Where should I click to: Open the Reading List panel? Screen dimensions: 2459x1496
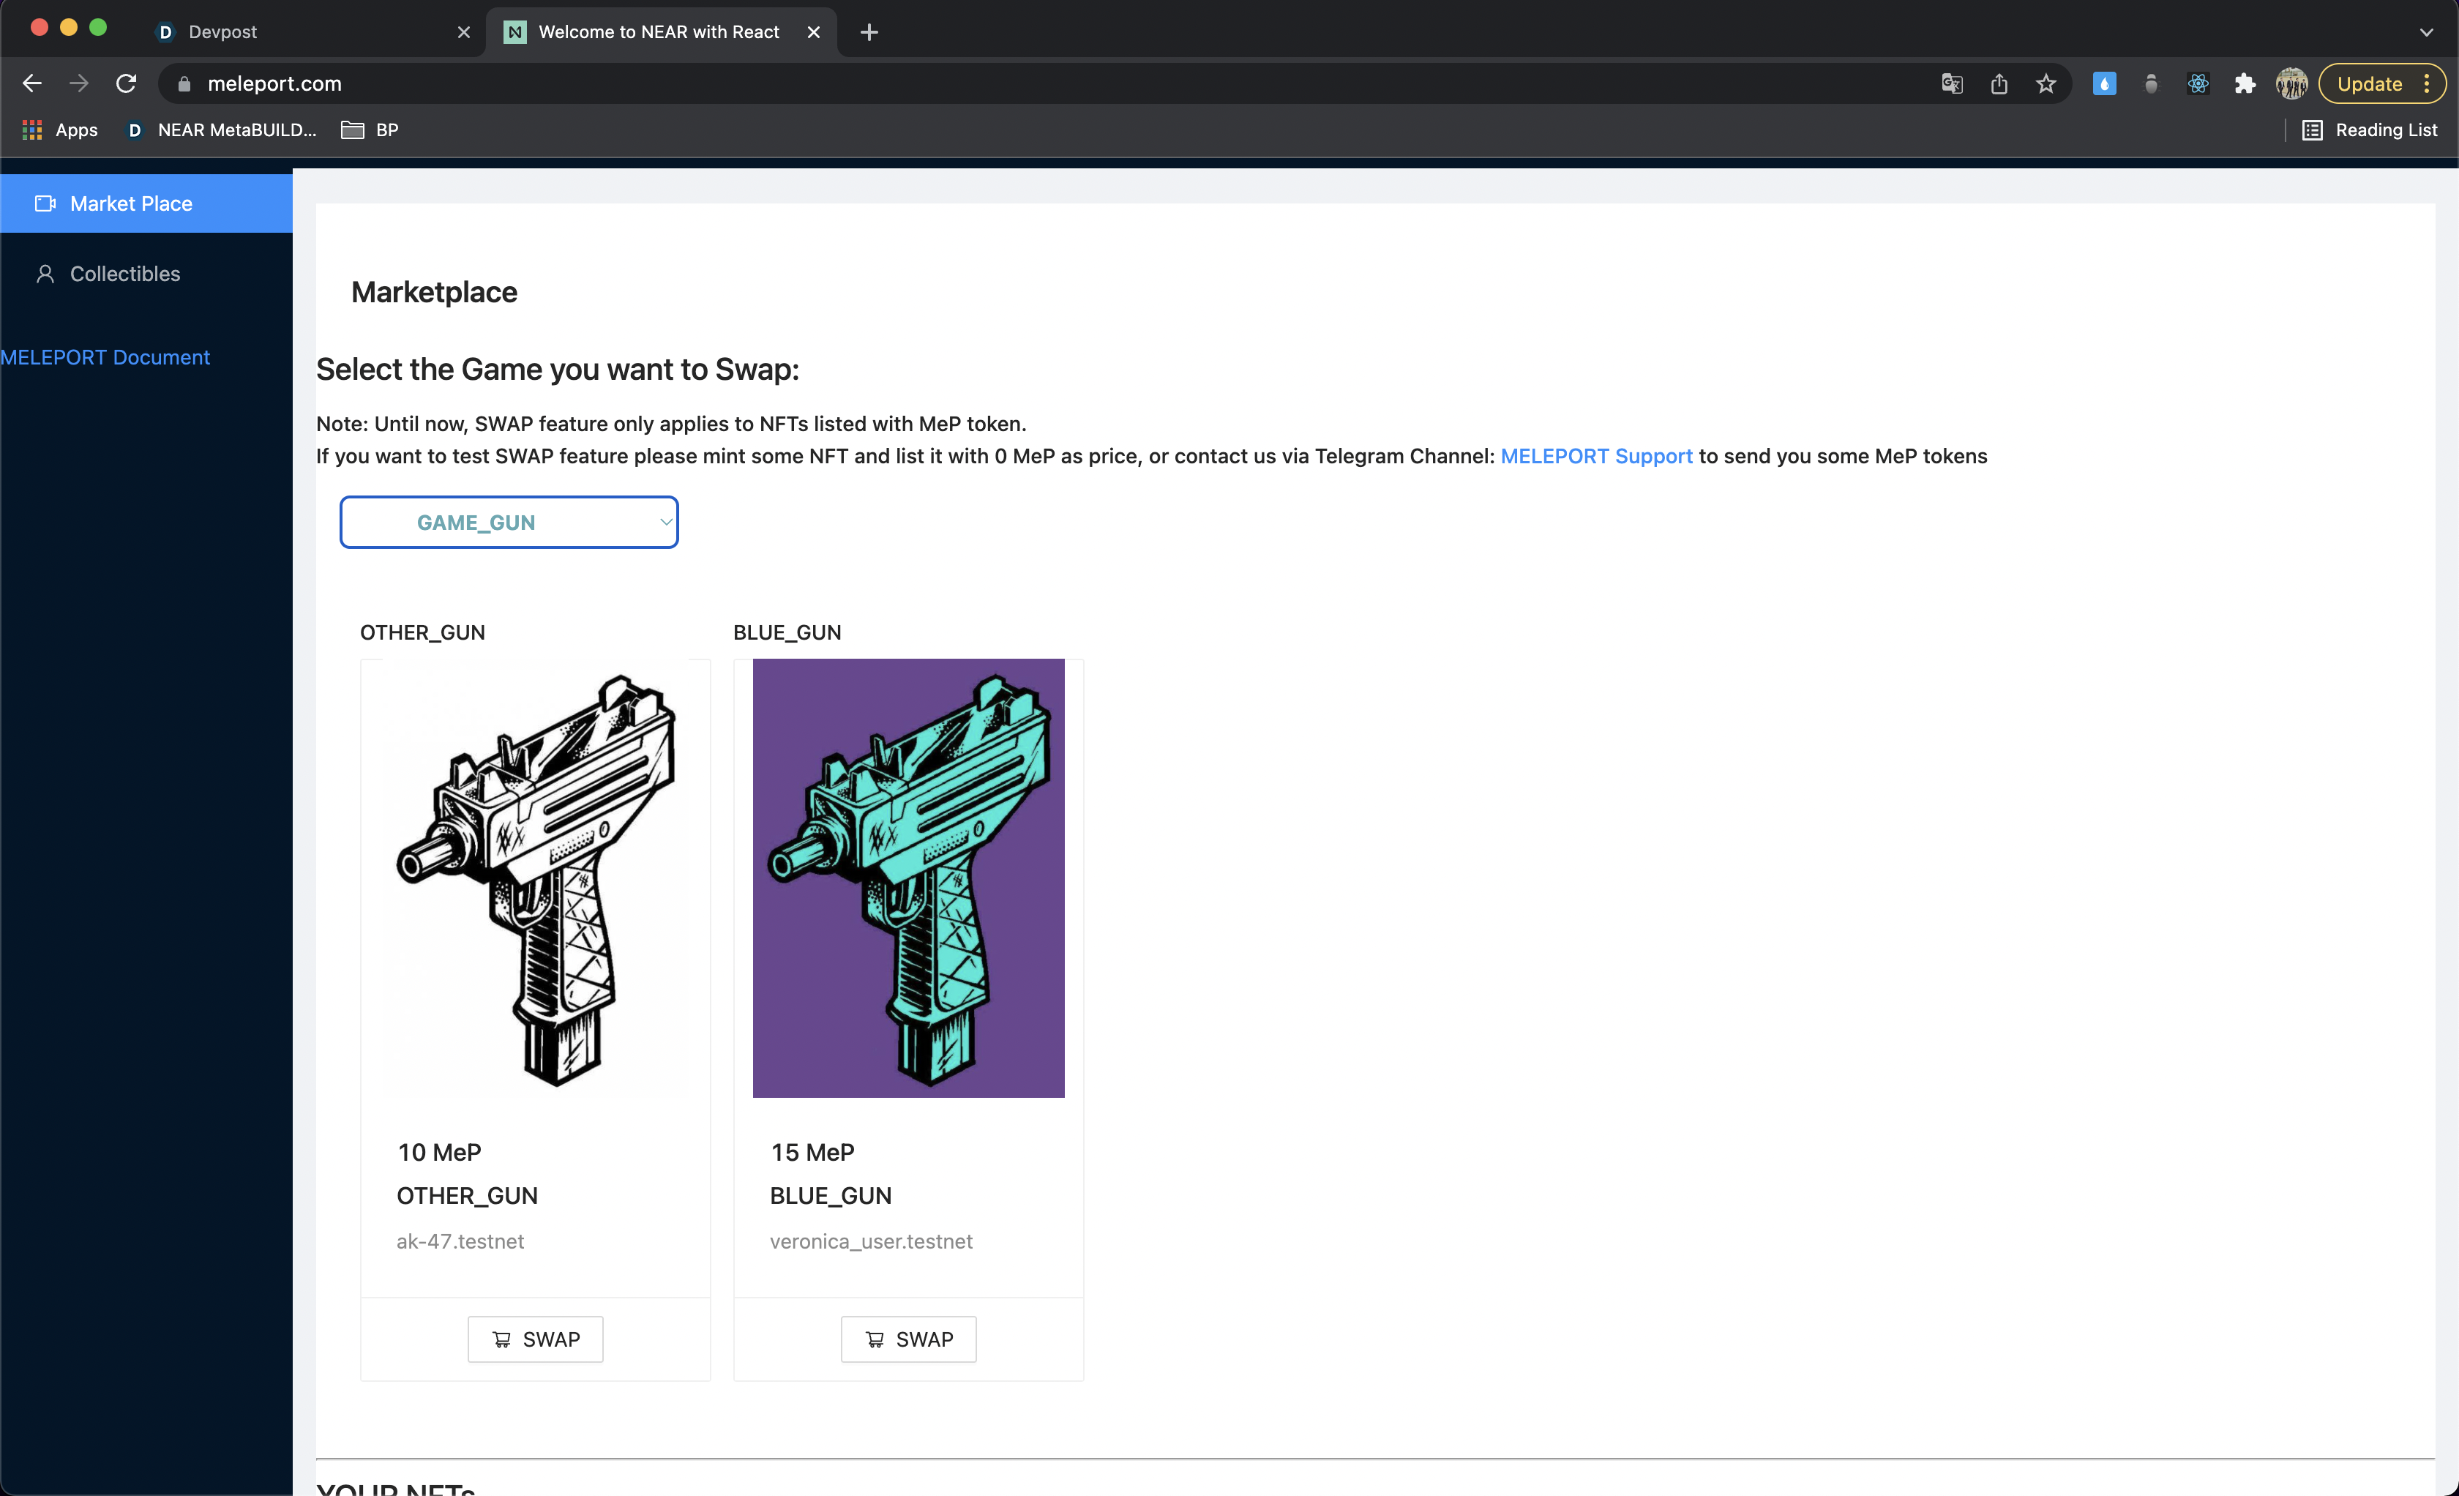click(x=2370, y=130)
